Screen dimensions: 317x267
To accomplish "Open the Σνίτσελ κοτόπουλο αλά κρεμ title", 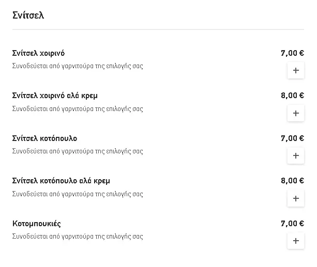I will pyautogui.click(x=61, y=181).
